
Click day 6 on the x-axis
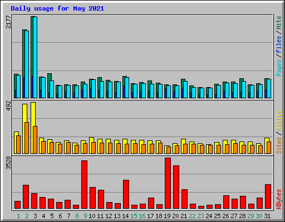(60, 216)
